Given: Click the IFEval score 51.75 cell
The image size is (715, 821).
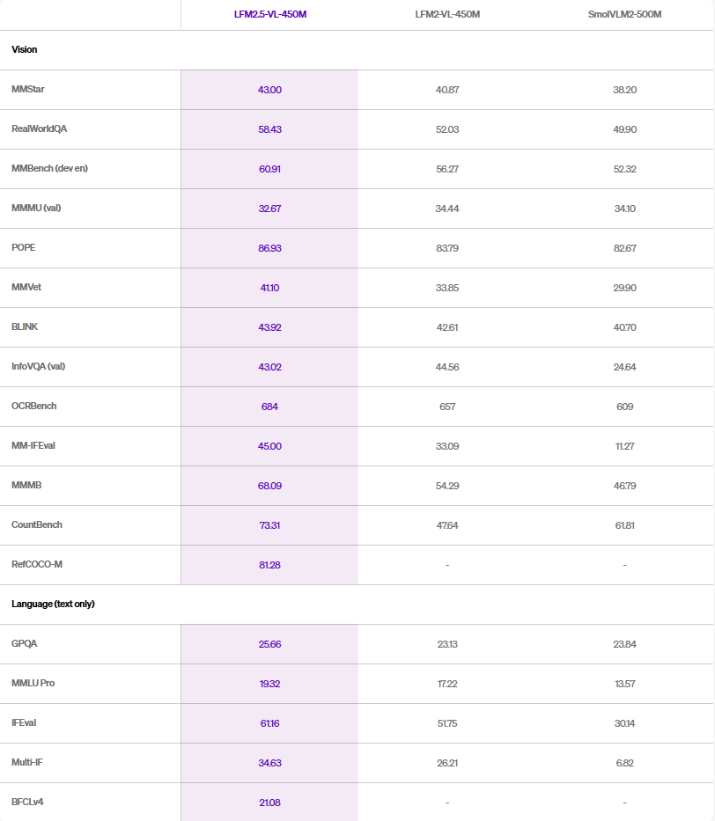Looking at the screenshot, I should tap(446, 723).
